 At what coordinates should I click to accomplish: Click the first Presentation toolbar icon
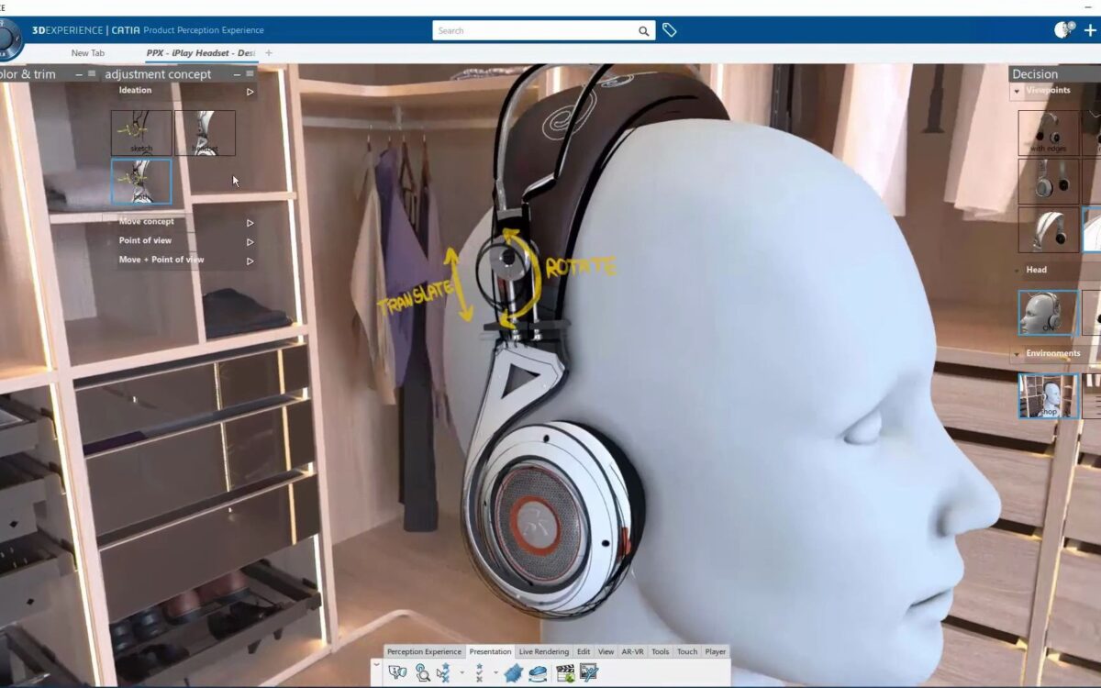click(x=397, y=672)
